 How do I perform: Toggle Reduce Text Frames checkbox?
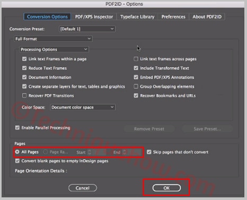coord(24,68)
